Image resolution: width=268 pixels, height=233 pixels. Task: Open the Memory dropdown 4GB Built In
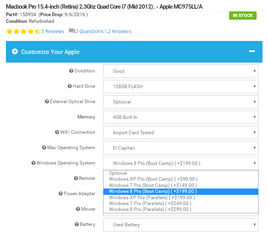pyautogui.click(x=181, y=117)
